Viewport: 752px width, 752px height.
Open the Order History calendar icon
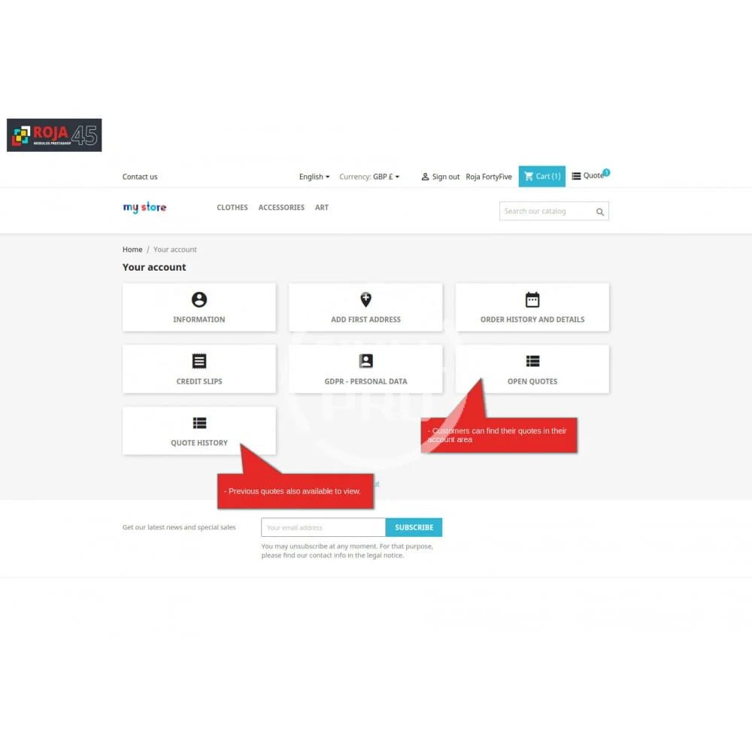click(x=532, y=300)
